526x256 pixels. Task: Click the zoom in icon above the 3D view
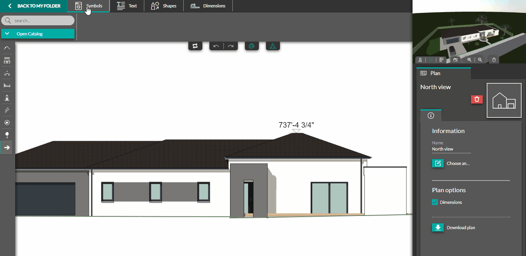(469, 60)
